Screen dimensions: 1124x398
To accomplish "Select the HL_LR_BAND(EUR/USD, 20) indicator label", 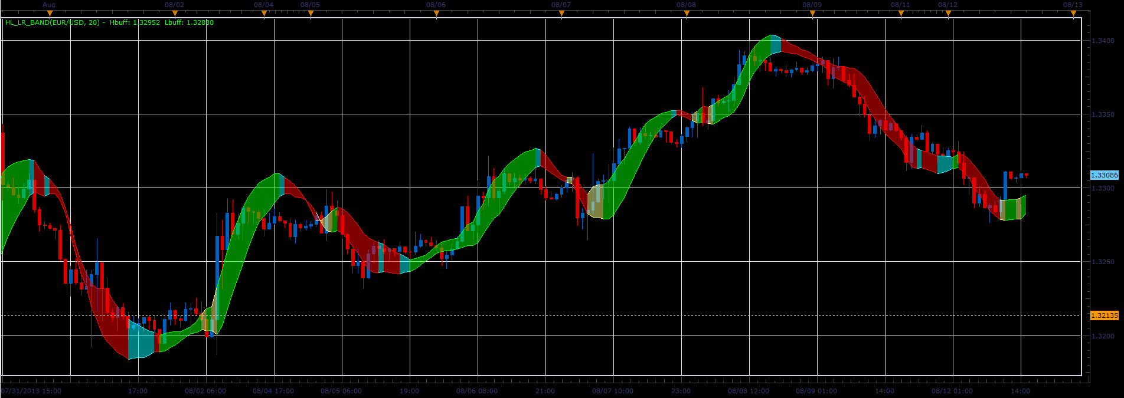I will click(53, 22).
